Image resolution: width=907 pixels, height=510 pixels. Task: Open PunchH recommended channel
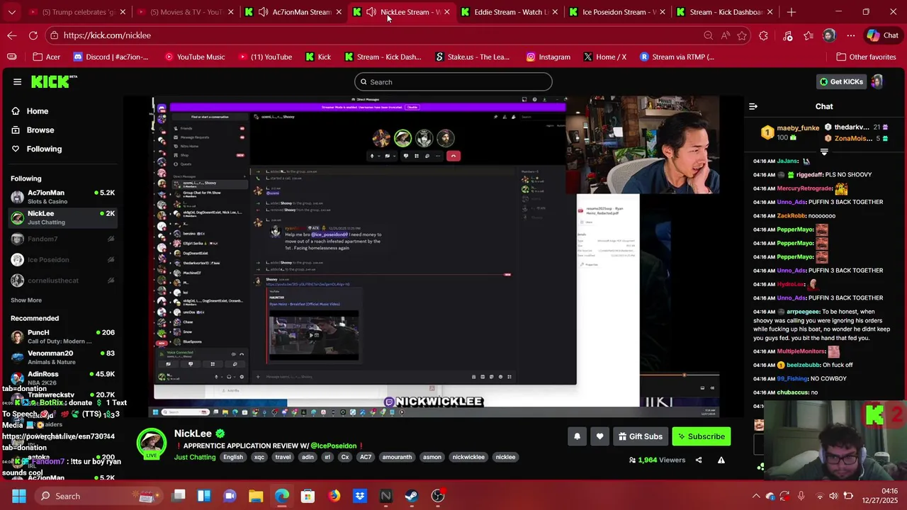62,336
